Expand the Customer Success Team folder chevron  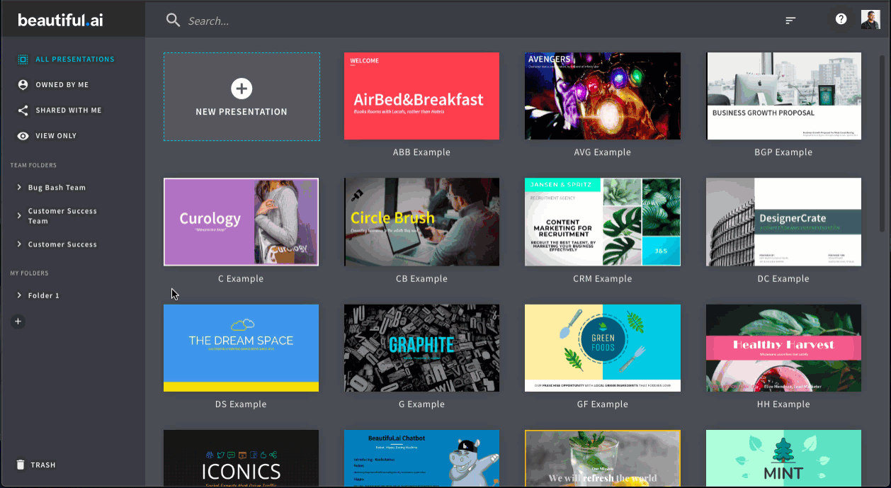pos(19,215)
